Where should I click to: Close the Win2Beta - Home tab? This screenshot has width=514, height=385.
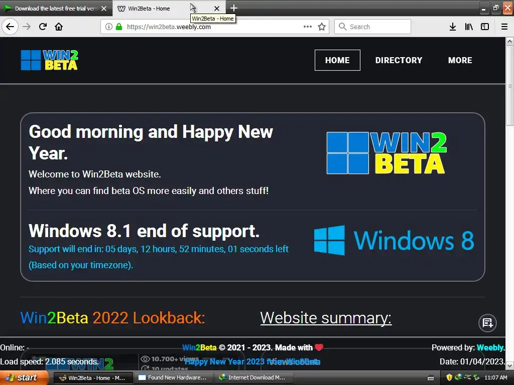[217, 9]
